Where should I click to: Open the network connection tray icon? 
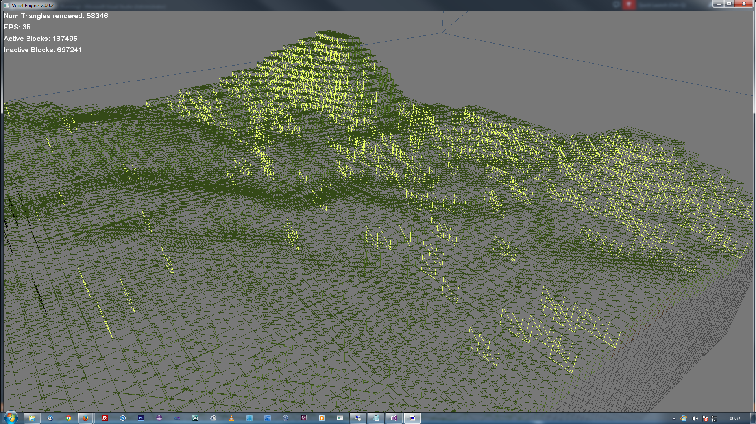(x=714, y=418)
